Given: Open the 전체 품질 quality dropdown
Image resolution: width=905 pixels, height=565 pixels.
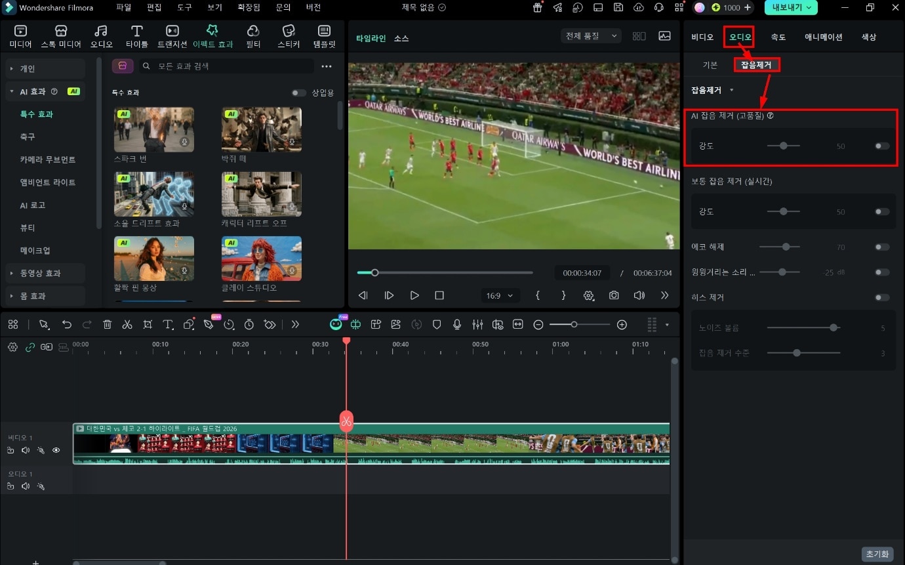Looking at the screenshot, I should click(592, 36).
